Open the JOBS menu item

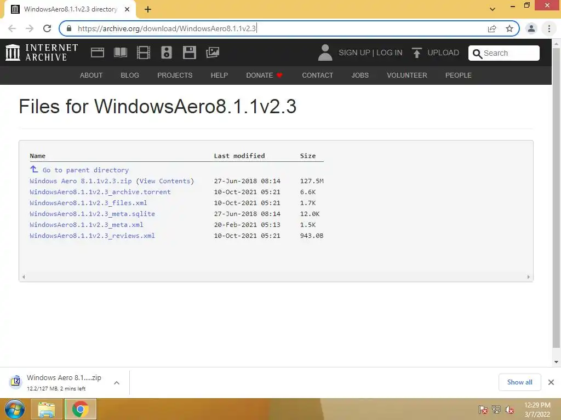click(360, 75)
